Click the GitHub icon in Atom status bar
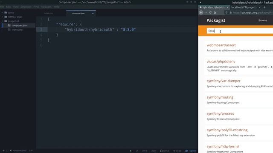273x153 pixels. point(161,151)
